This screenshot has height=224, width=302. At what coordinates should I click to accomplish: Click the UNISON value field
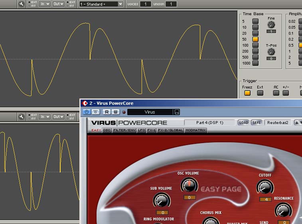(x=171, y=4)
